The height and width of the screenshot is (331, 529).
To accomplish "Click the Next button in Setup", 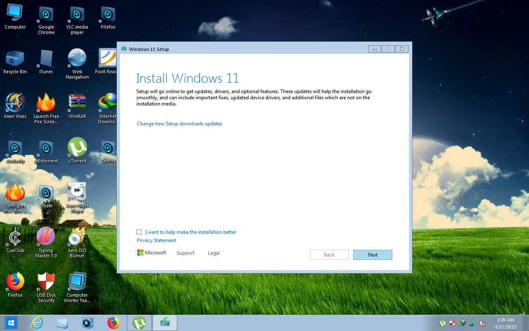I will (x=373, y=255).
